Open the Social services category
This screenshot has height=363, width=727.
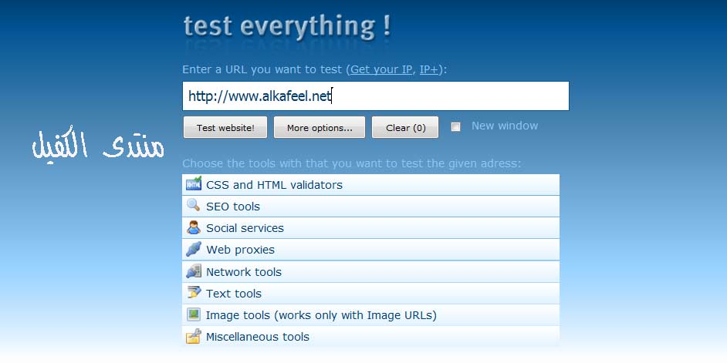[x=245, y=228]
